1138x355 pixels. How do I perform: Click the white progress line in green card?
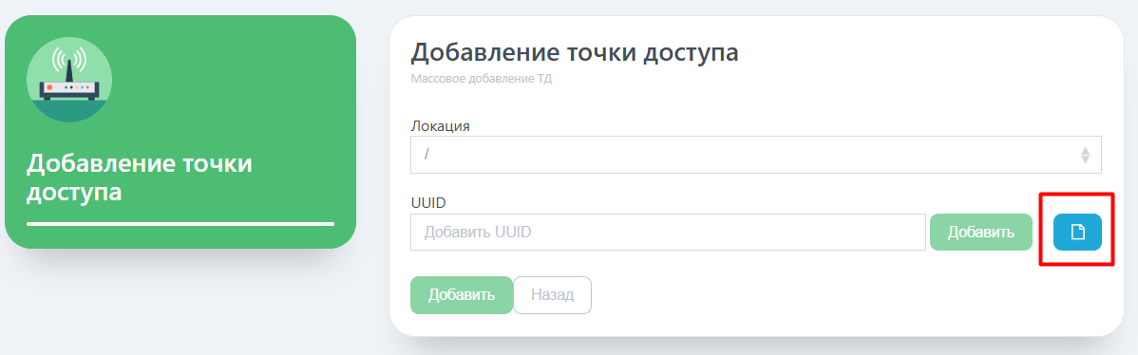tap(180, 224)
